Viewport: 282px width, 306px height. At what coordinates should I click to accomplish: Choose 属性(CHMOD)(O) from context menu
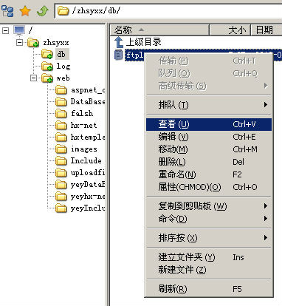click(209, 187)
